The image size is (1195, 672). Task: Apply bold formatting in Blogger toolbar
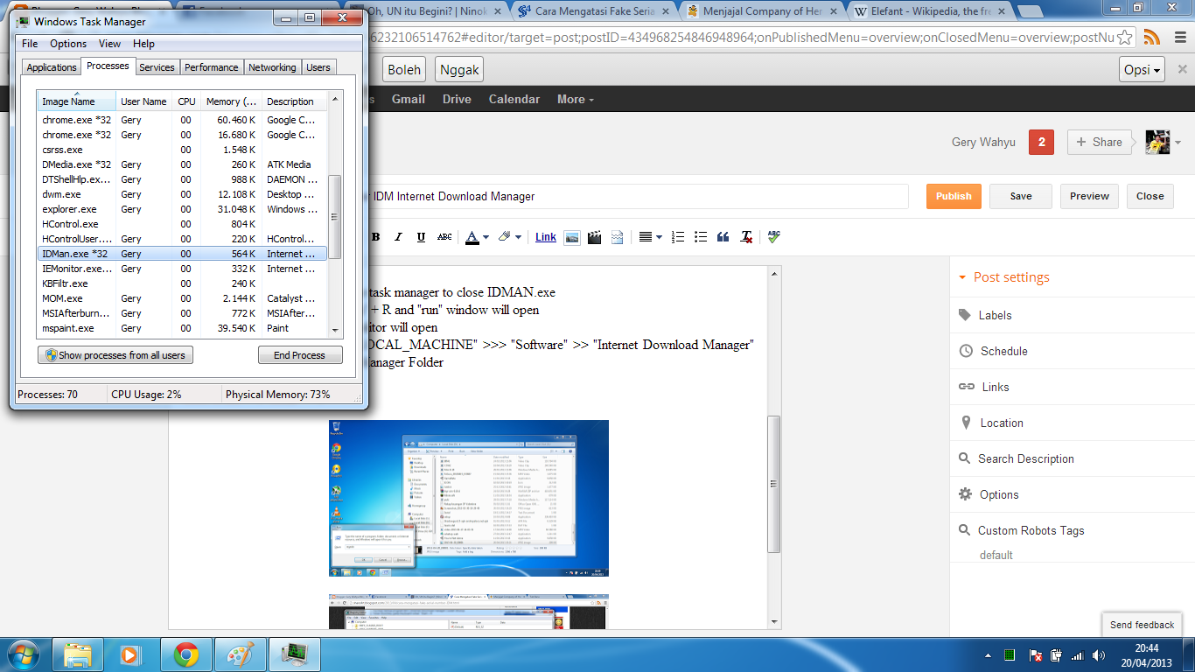(375, 237)
